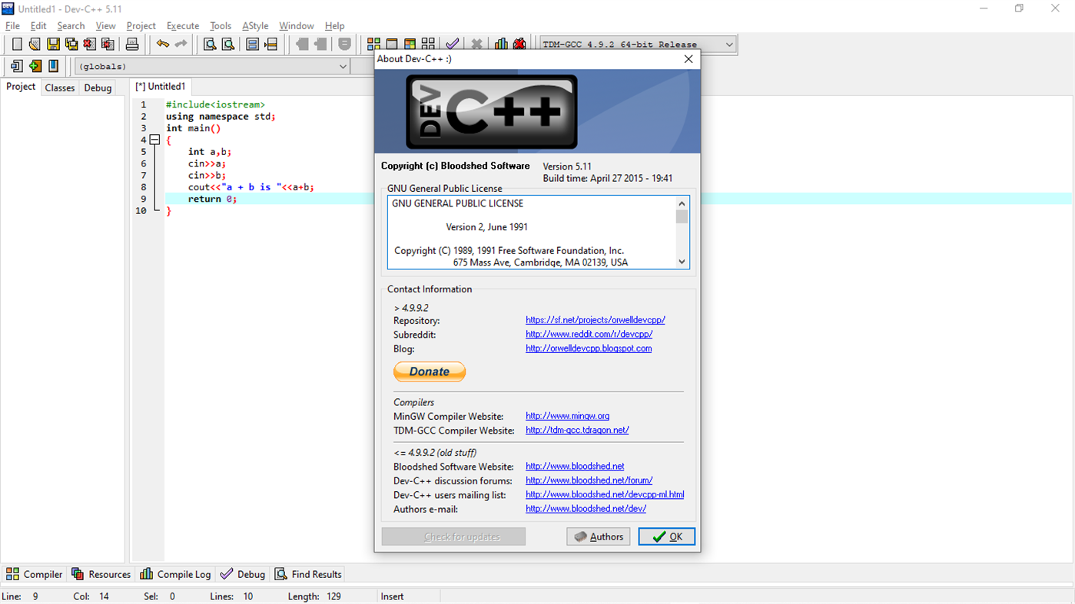Collapse the code fold at line 4

point(154,140)
